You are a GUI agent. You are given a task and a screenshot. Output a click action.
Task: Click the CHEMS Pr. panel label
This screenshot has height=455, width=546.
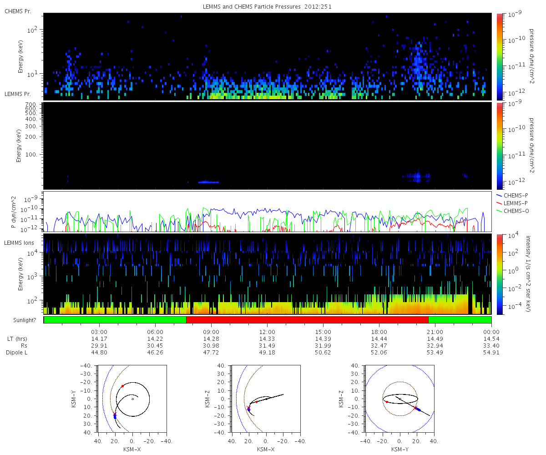click(18, 11)
